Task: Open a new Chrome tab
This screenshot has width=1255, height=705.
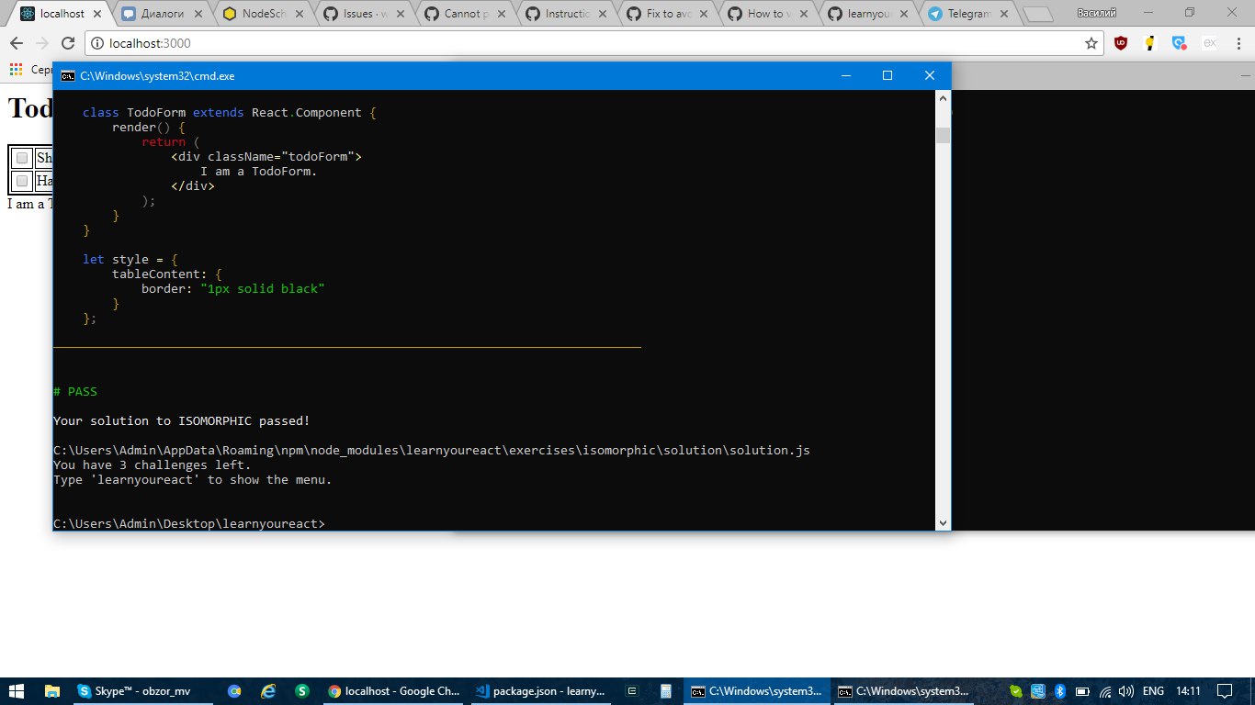Action: (1037, 15)
